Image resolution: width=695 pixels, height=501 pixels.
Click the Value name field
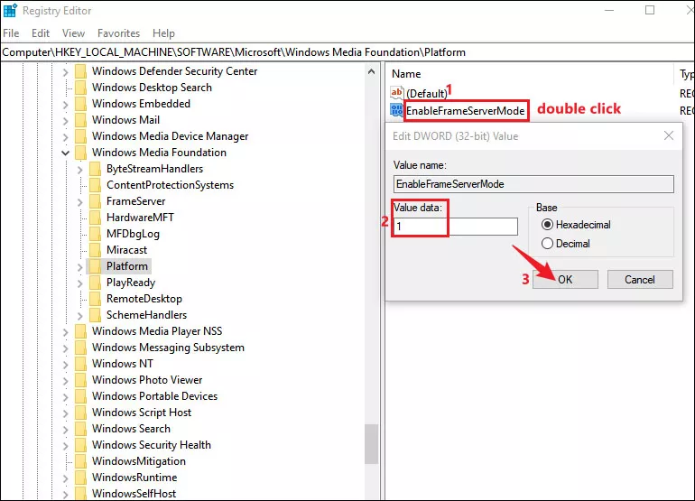[533, 184]
